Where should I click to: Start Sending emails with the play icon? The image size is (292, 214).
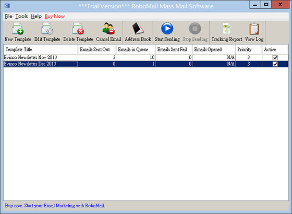tap(167, 29)
